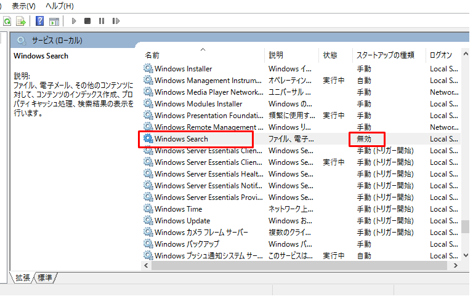The image size is (473, 299).
Task: Start the service with the play button
Action: pyautogui.click(x=74, y=21)
